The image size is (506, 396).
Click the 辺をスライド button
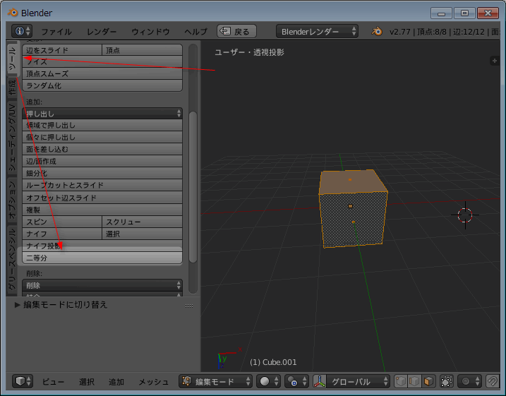coord(62,50)
